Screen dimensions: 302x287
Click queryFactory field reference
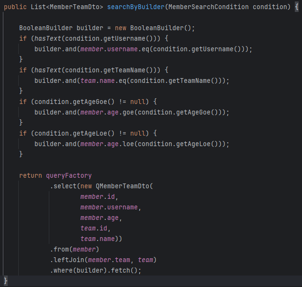click(69, 175)
